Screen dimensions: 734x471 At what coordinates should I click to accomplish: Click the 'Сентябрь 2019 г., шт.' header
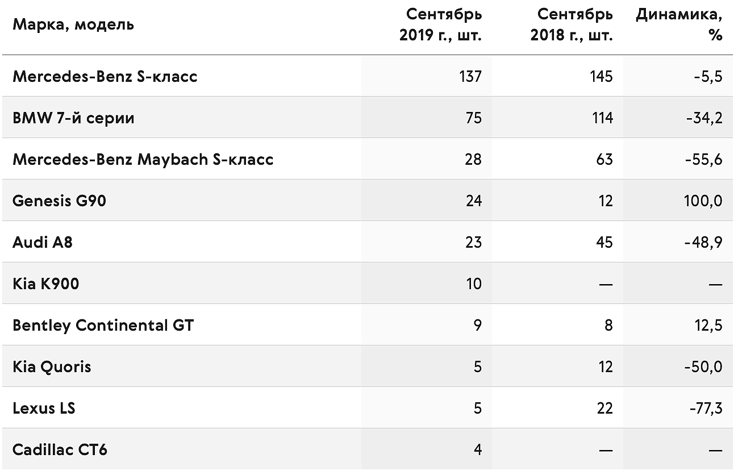[x=440, y=24]
